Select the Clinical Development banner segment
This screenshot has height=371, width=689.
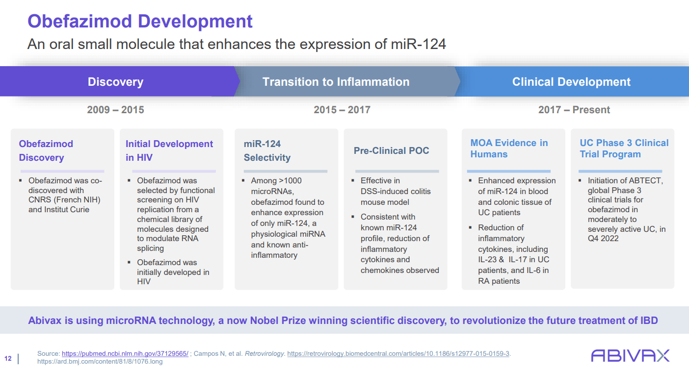pyautogui.click(x=571, y=81)
